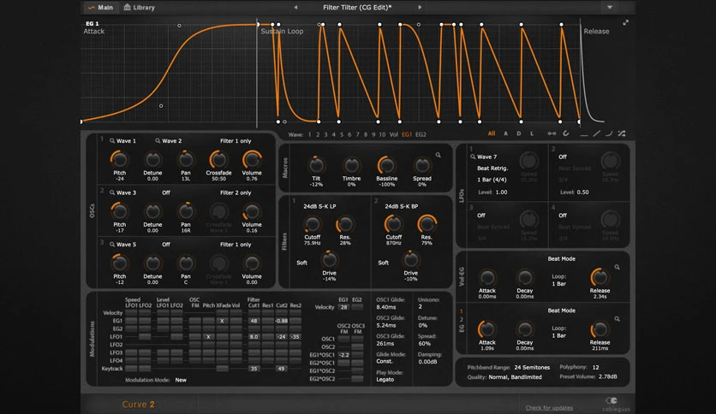The image size is (716, 414).
Task: Open the Wave 2 browser magnifier in OSC 1
Action: pyautogui.click(x=158, y=141)
